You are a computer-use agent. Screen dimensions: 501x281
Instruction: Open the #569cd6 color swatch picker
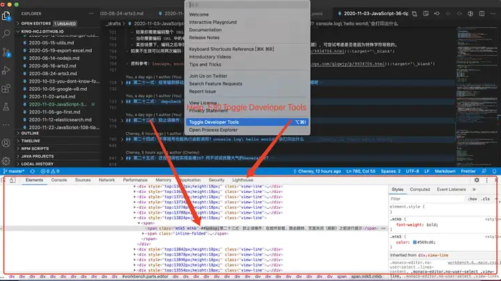[415, 242]
